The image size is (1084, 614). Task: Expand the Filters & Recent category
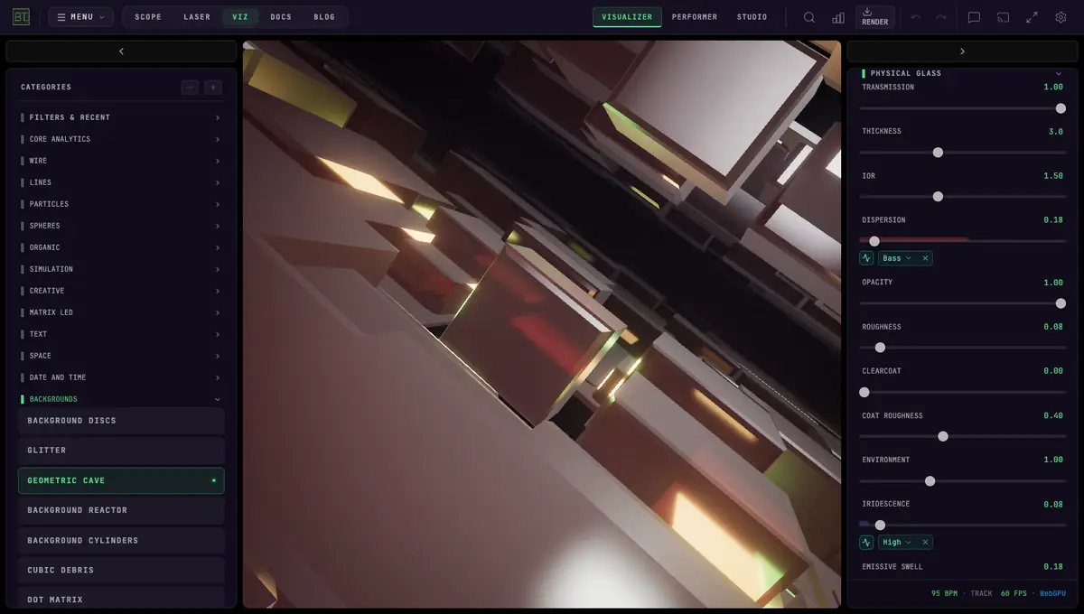121,117
